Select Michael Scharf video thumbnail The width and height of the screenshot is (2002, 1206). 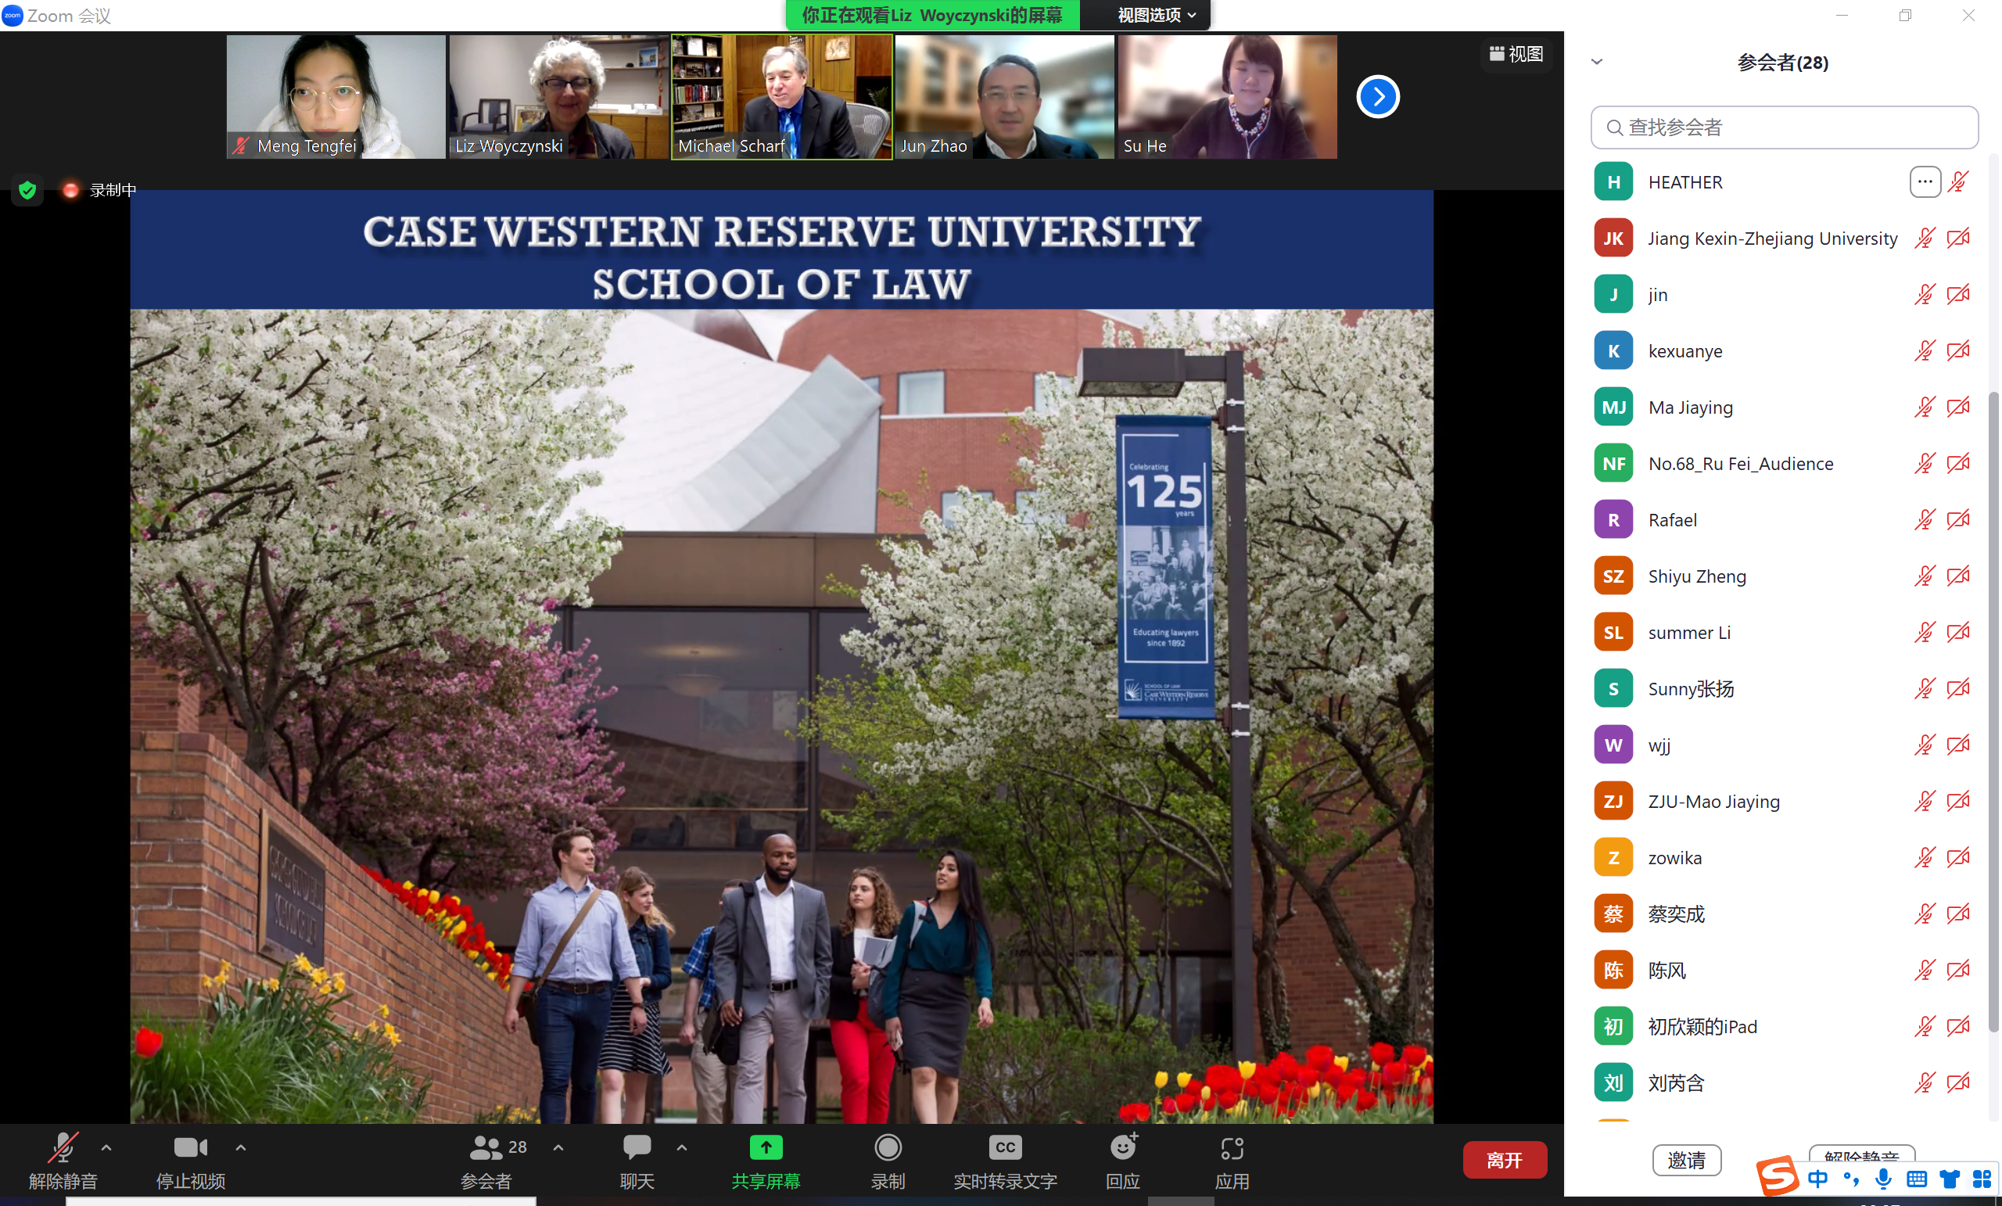click(781, 97)
